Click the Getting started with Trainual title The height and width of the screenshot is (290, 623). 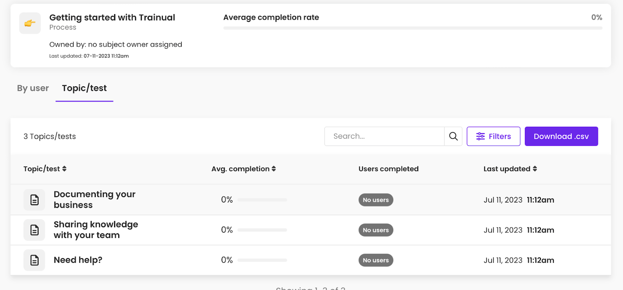[112, 17]
